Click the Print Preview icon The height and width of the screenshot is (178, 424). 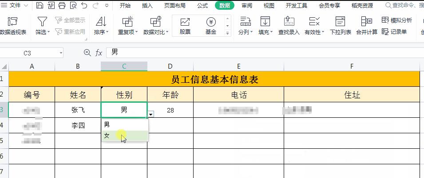[73, 5]
